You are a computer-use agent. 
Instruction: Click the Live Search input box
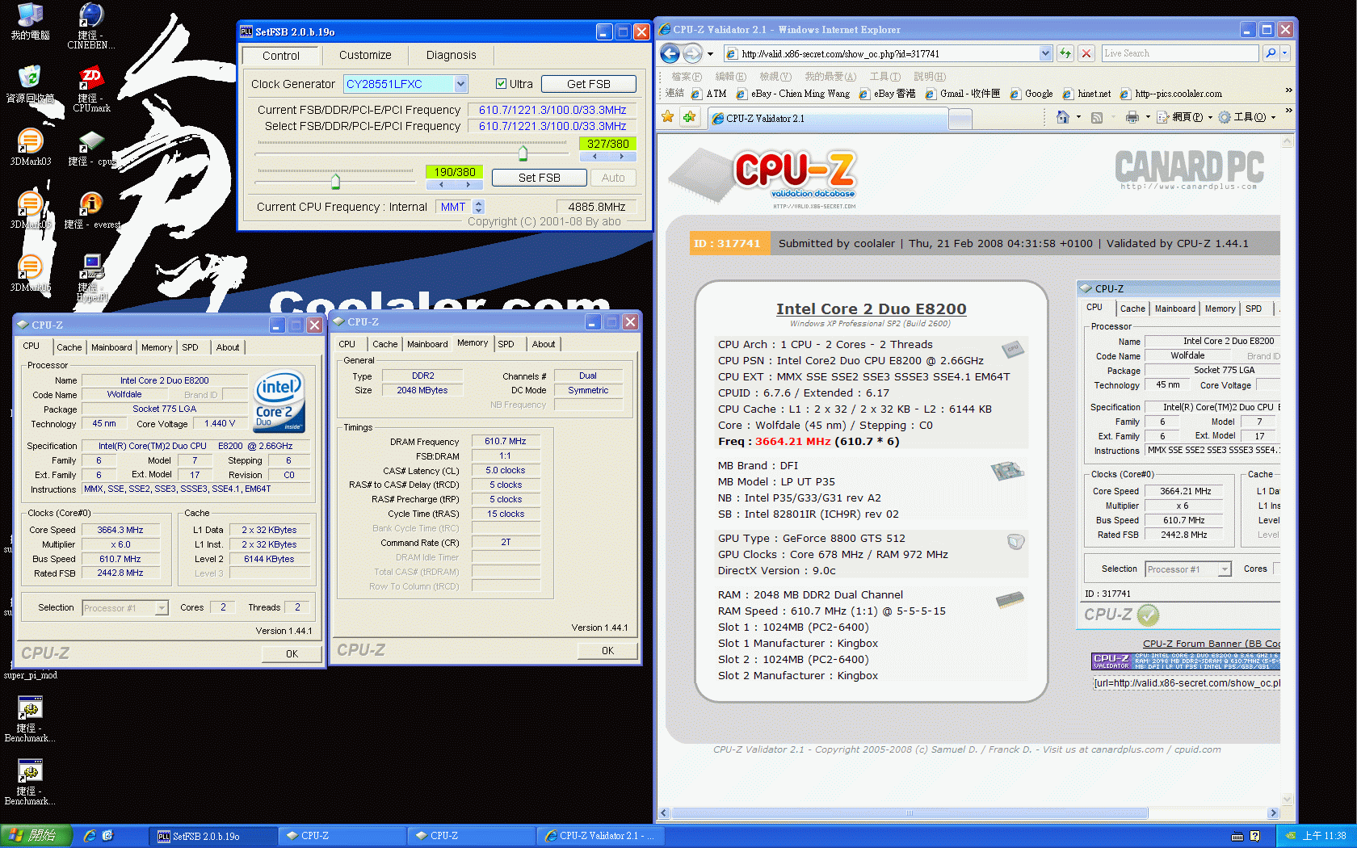(1180, 53)
